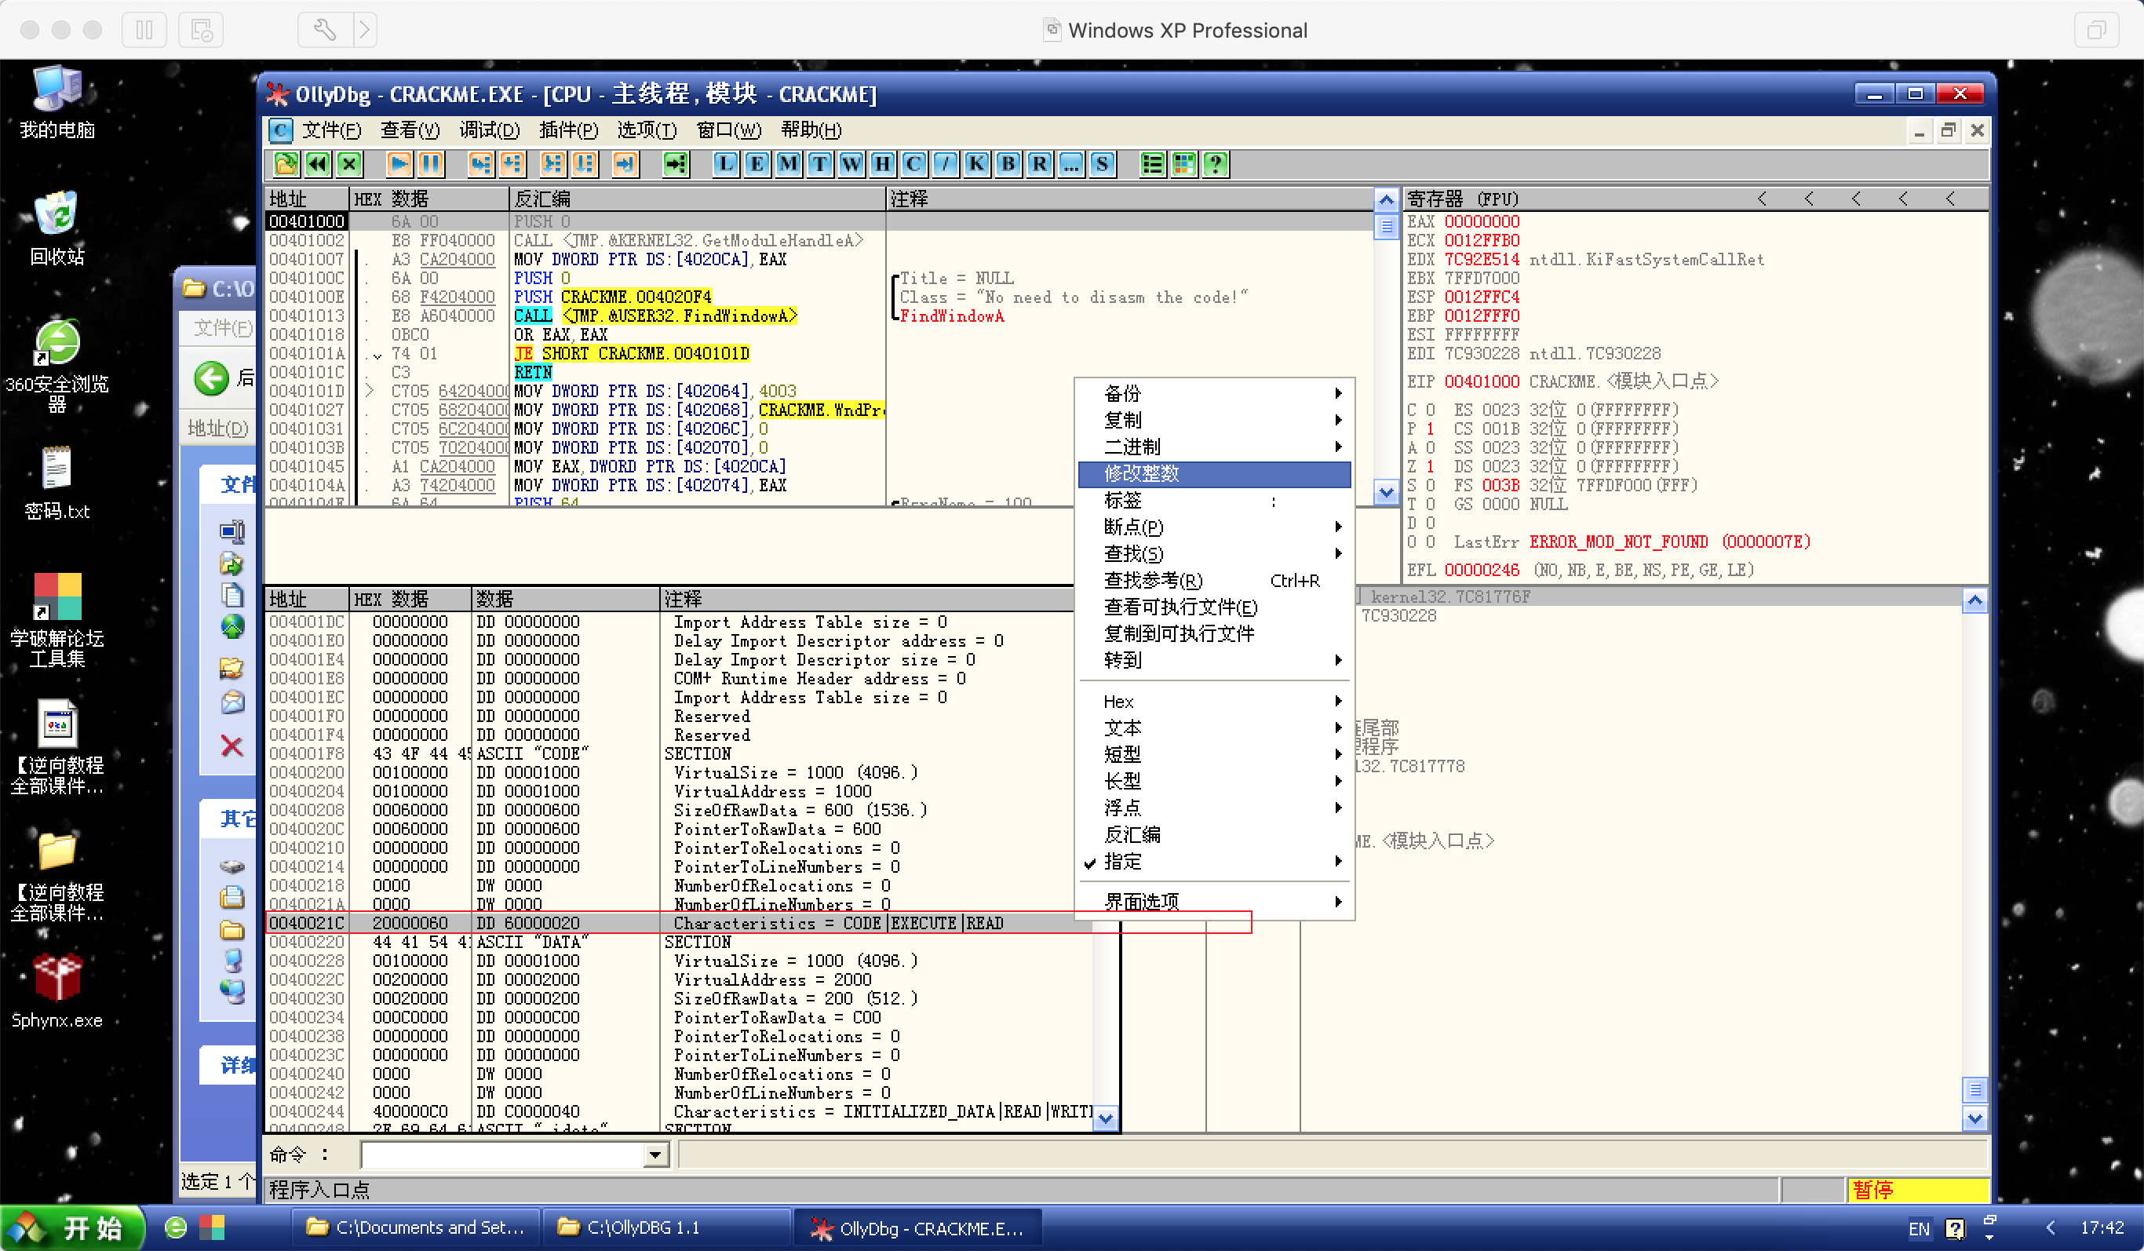2144x1251 pixels.
Task: Show the Breakpoints B window
Action: point(1008,164)
